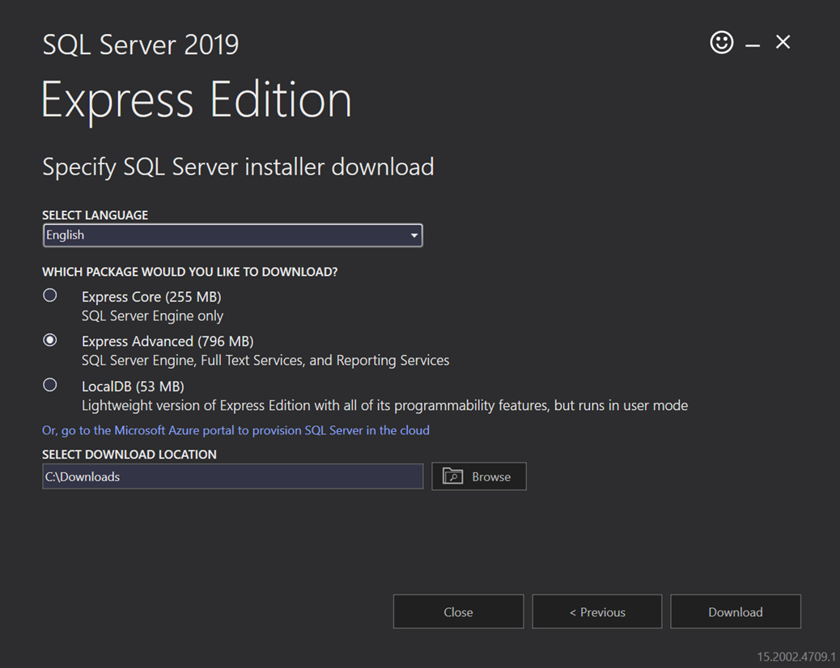Image resolution: width=840 pixels, height=668 pixels.
Task: Click the < Previous button
Action: pos(596,611)
